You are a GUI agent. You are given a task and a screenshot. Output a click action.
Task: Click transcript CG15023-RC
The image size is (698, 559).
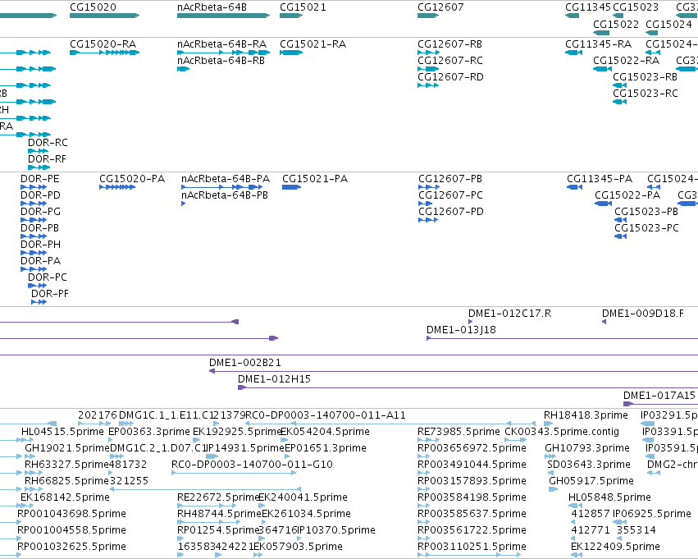tap(646, 94)
